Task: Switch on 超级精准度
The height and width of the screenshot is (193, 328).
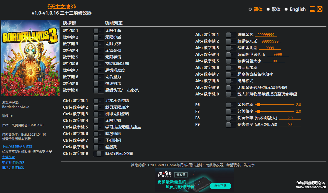Action: pyautogui.click(x=98, y=70)
